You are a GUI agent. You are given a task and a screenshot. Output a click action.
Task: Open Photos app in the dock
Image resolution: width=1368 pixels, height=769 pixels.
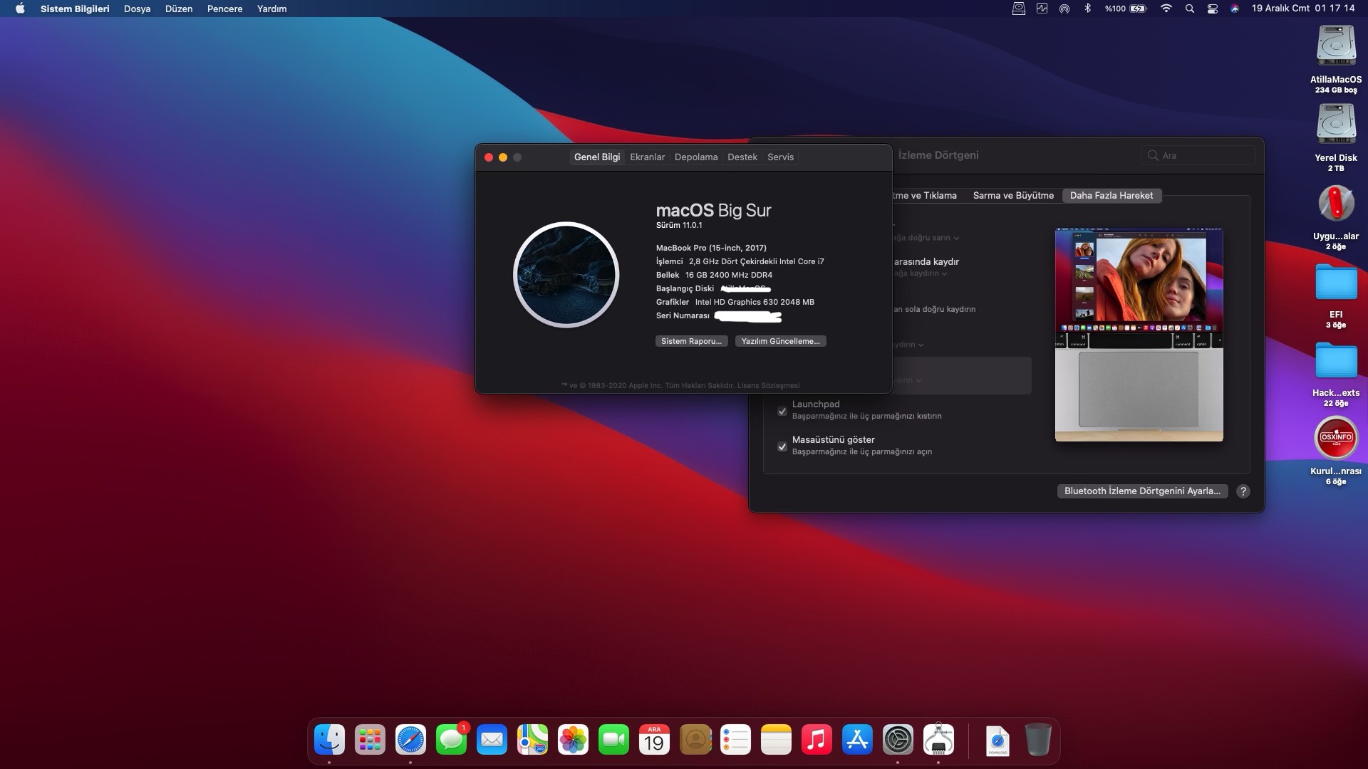573,740
